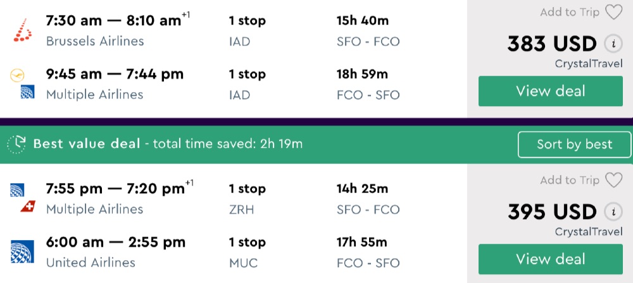Viewport: 633px width, 283px height.
Task: View deal for the 395 USD flight
Action: (550, 259)
